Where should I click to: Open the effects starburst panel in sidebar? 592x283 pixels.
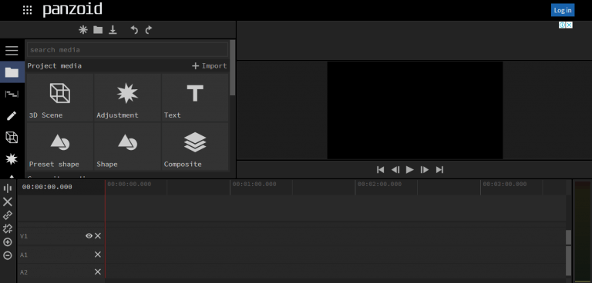12,159
